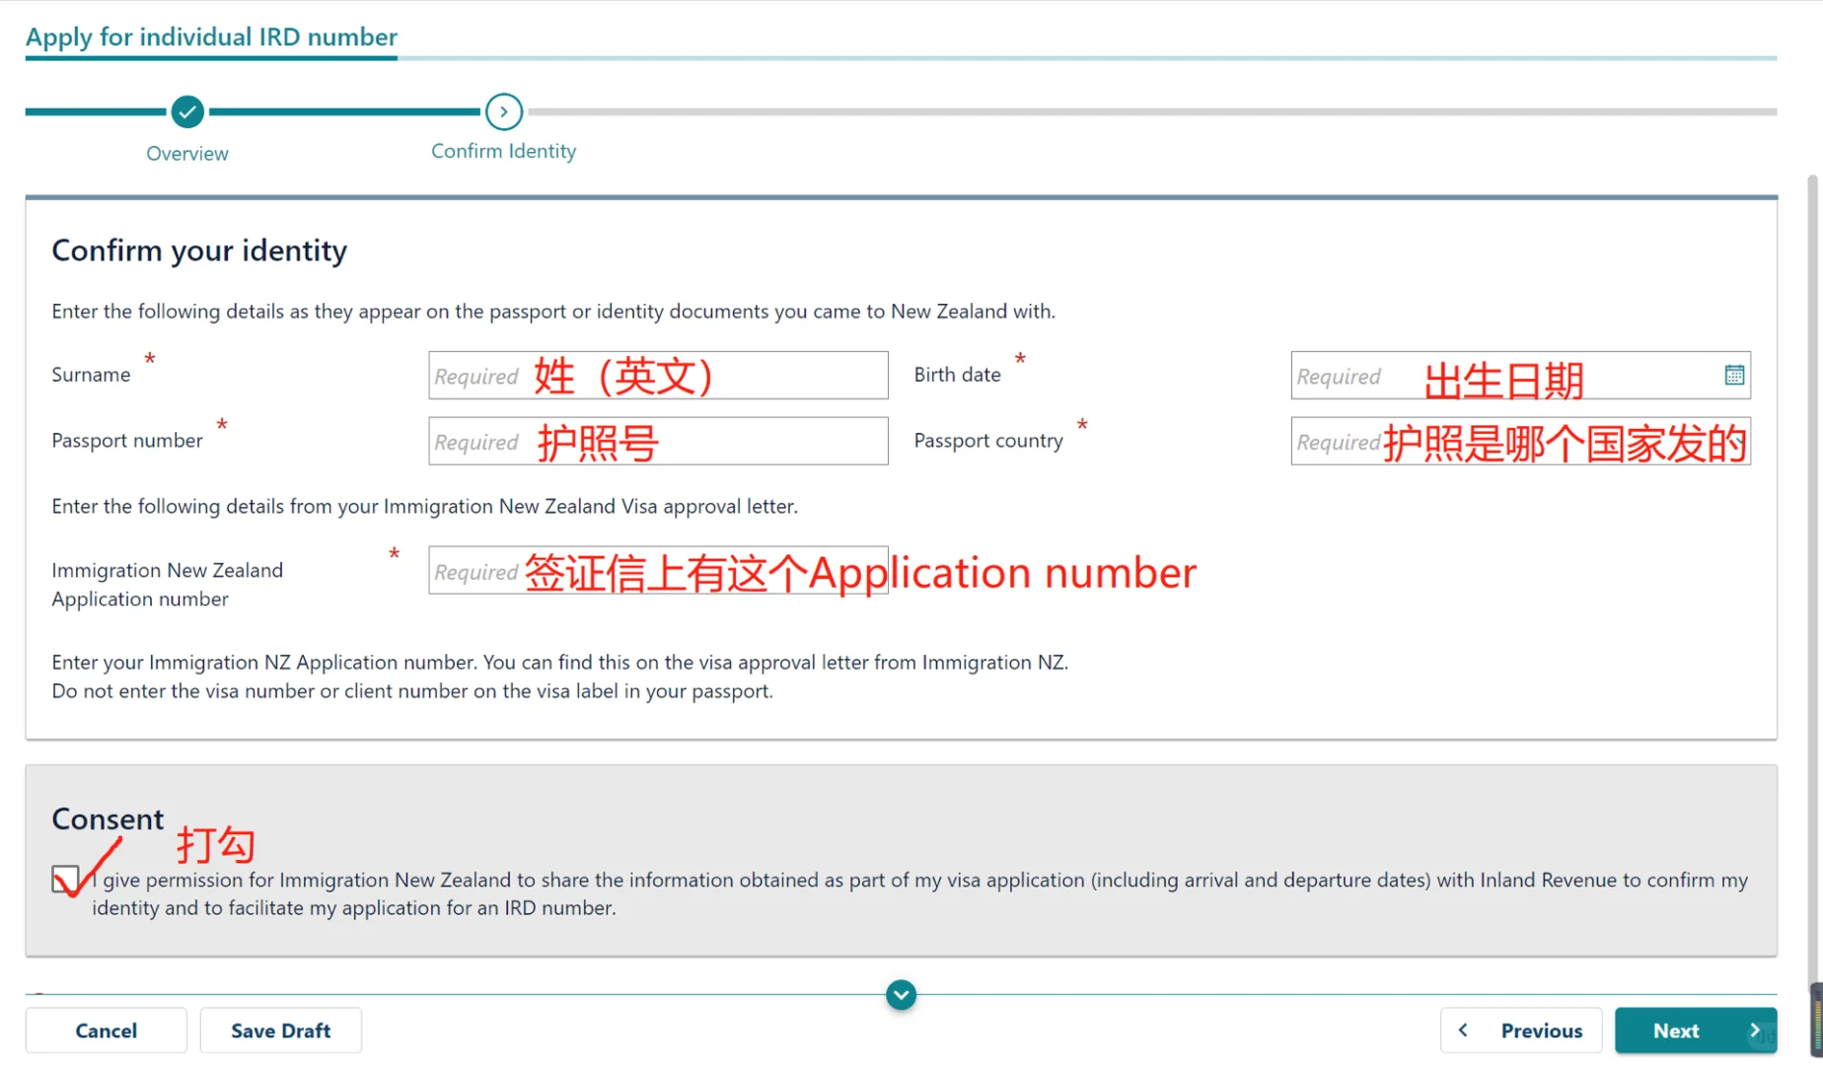The height and width of the screenshot is (1065, 1823).
Task: Go to the Overview step label
Action: coord(187,154)
